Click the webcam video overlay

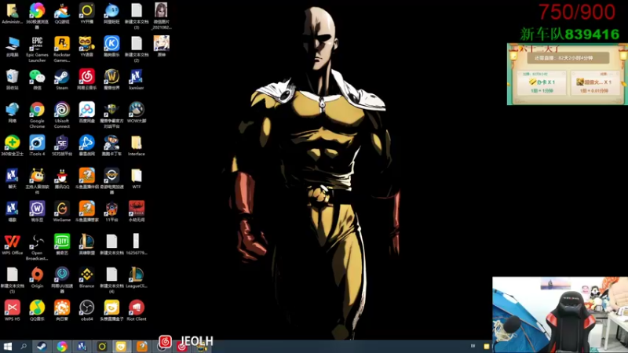(x=560, y=315)
